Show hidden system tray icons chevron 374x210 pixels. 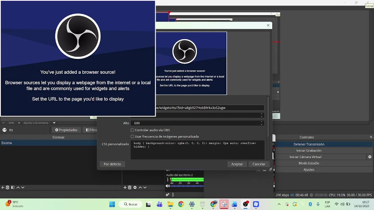pyautogui.click(x=279, y=204)
